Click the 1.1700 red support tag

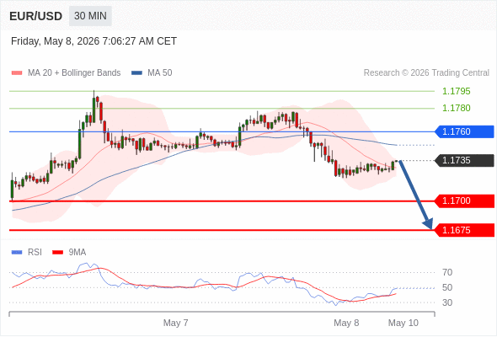[x=464, y=201]
